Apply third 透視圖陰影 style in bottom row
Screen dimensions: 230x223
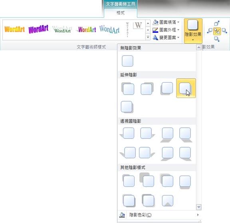tap(167, 154)
